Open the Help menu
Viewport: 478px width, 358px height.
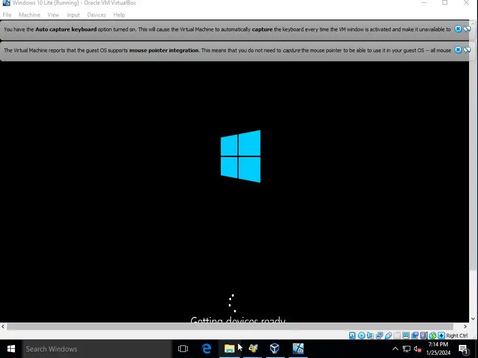click(119, 15)
